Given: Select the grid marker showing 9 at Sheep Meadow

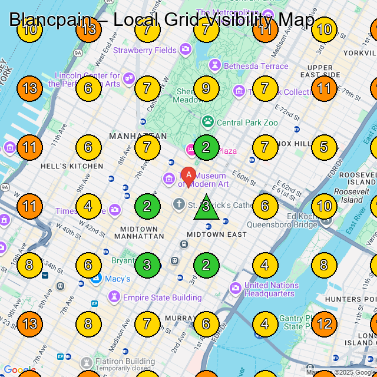Looking at the screenshot, I should pyautogui.click(x=206, y=88).
